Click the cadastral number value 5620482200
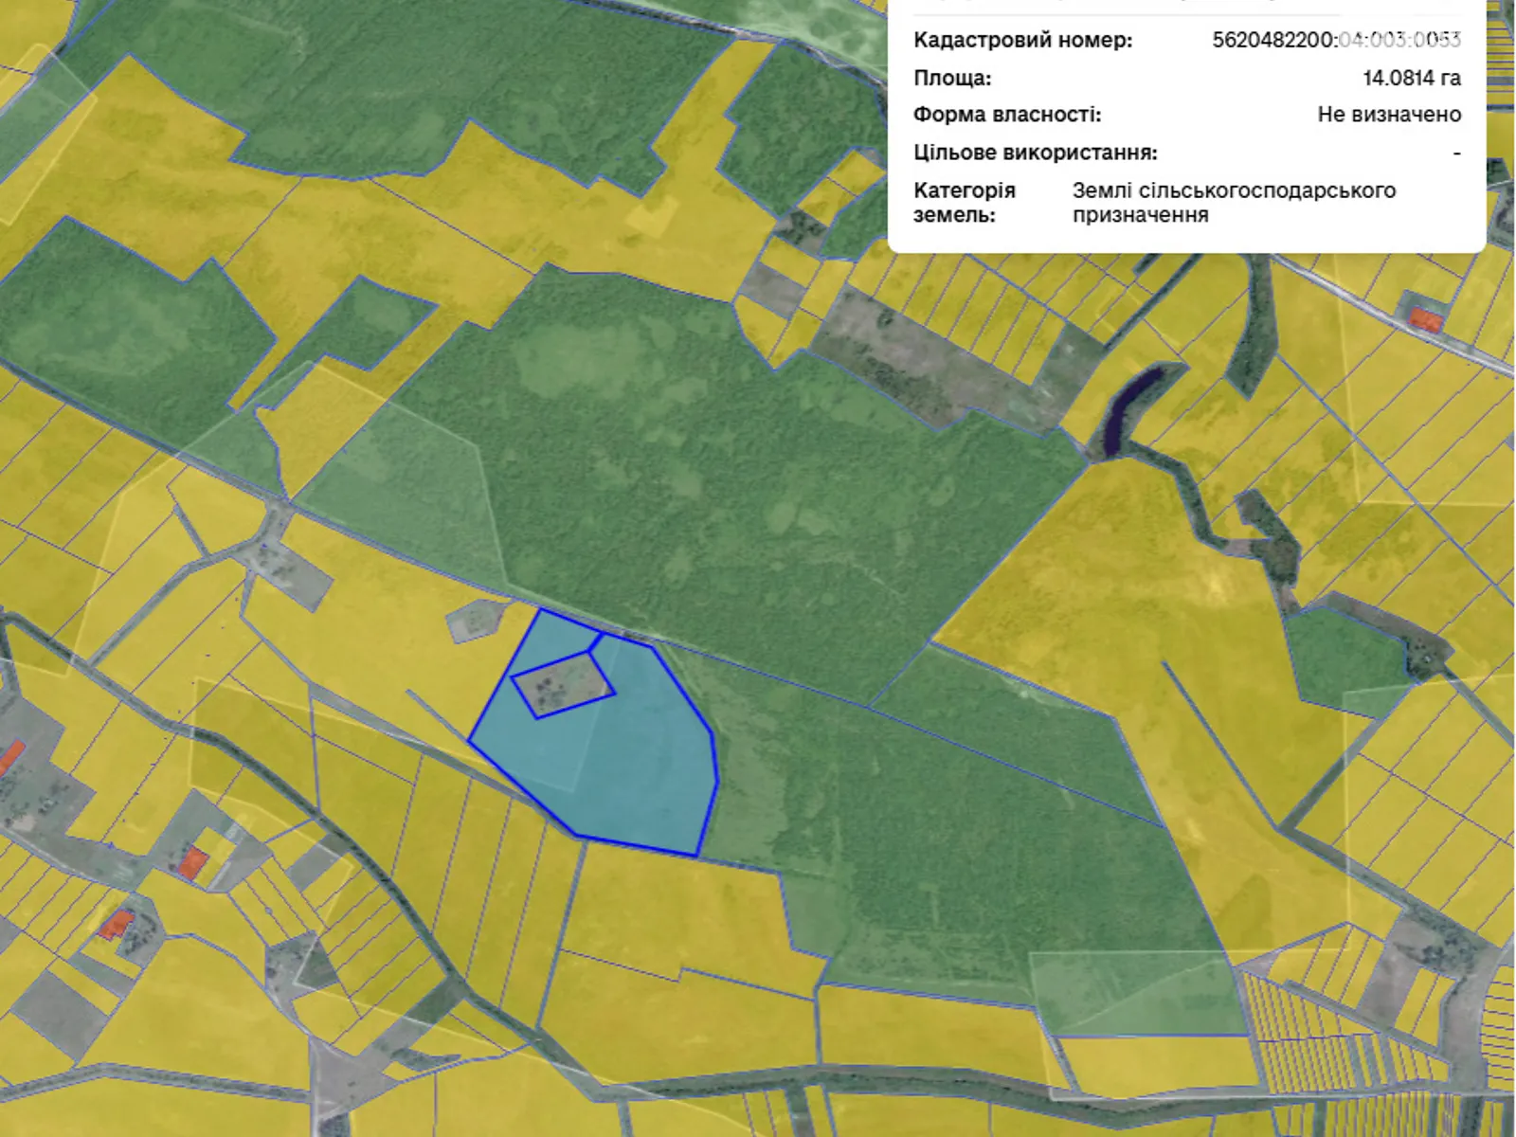 coord(1336,40)
